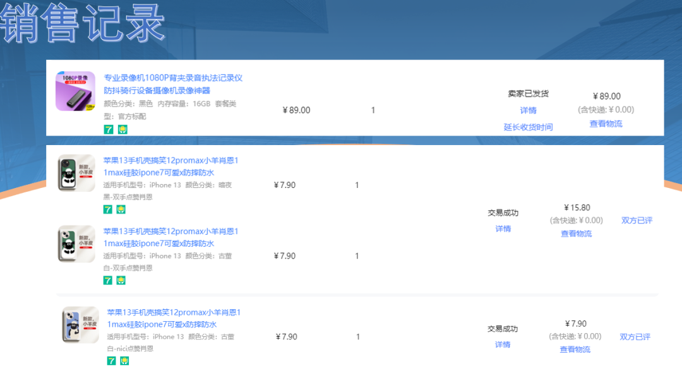682x376 pixels.
Task: Open the 专业录像机1080P背夹录音执法记录仪 product title link
Action: [x=172, y=84]
